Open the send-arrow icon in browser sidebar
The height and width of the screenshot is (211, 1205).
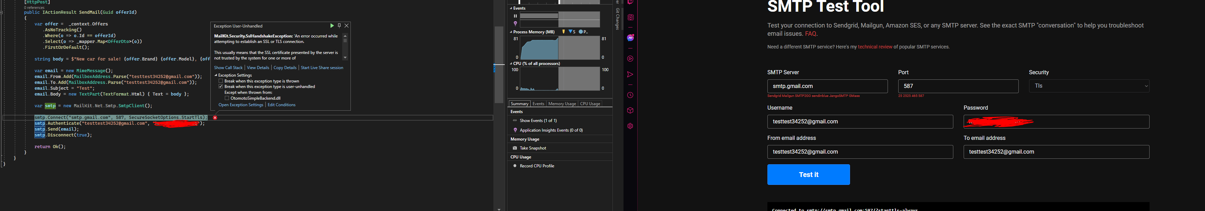click(631, 75)
